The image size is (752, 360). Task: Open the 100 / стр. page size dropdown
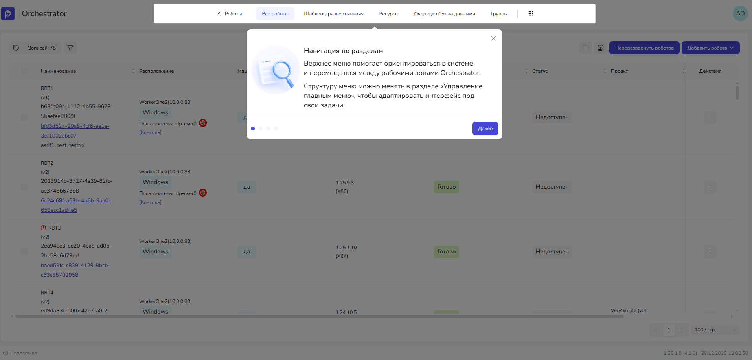715,330
